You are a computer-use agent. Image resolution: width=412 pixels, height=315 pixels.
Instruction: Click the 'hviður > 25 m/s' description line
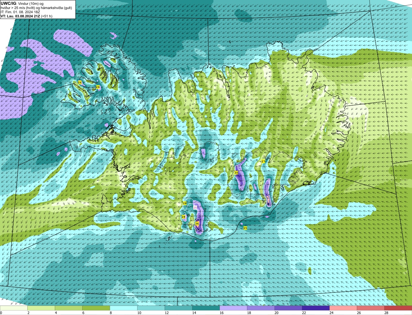(36, 8)
